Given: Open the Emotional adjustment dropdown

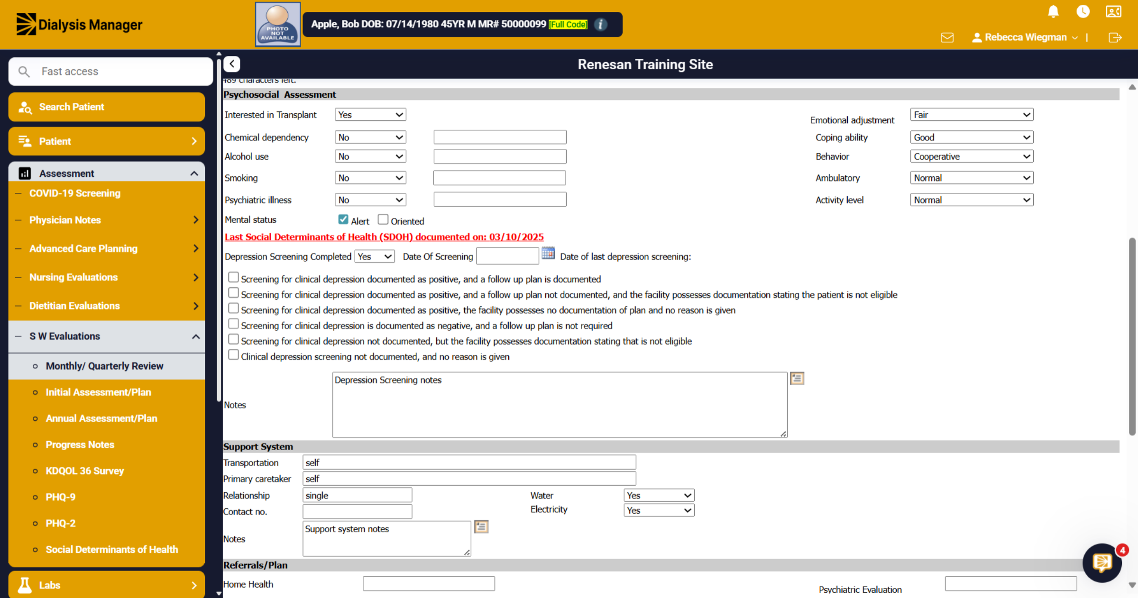Looking at the screenshot, I should pyautogui.click(x=972, y=115).
